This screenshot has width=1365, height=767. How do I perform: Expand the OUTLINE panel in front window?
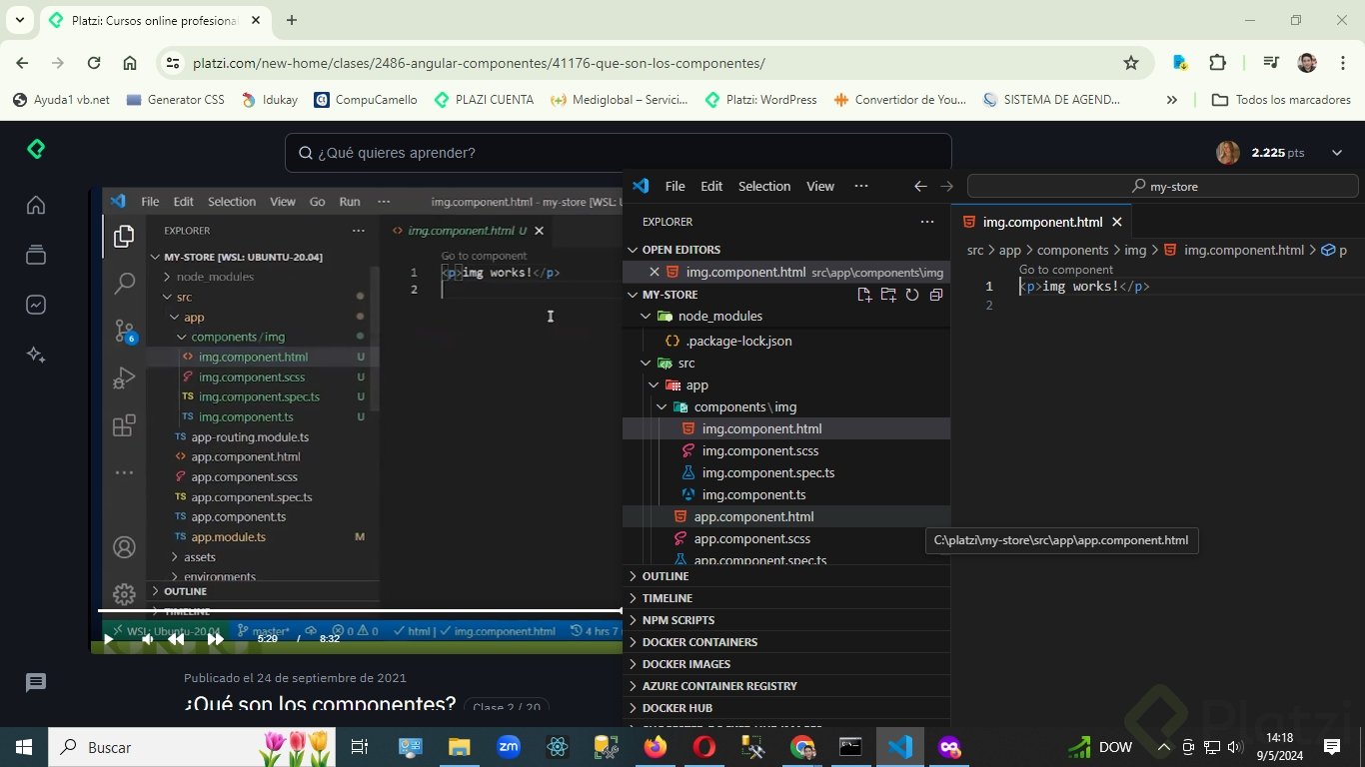click(786, 576)
